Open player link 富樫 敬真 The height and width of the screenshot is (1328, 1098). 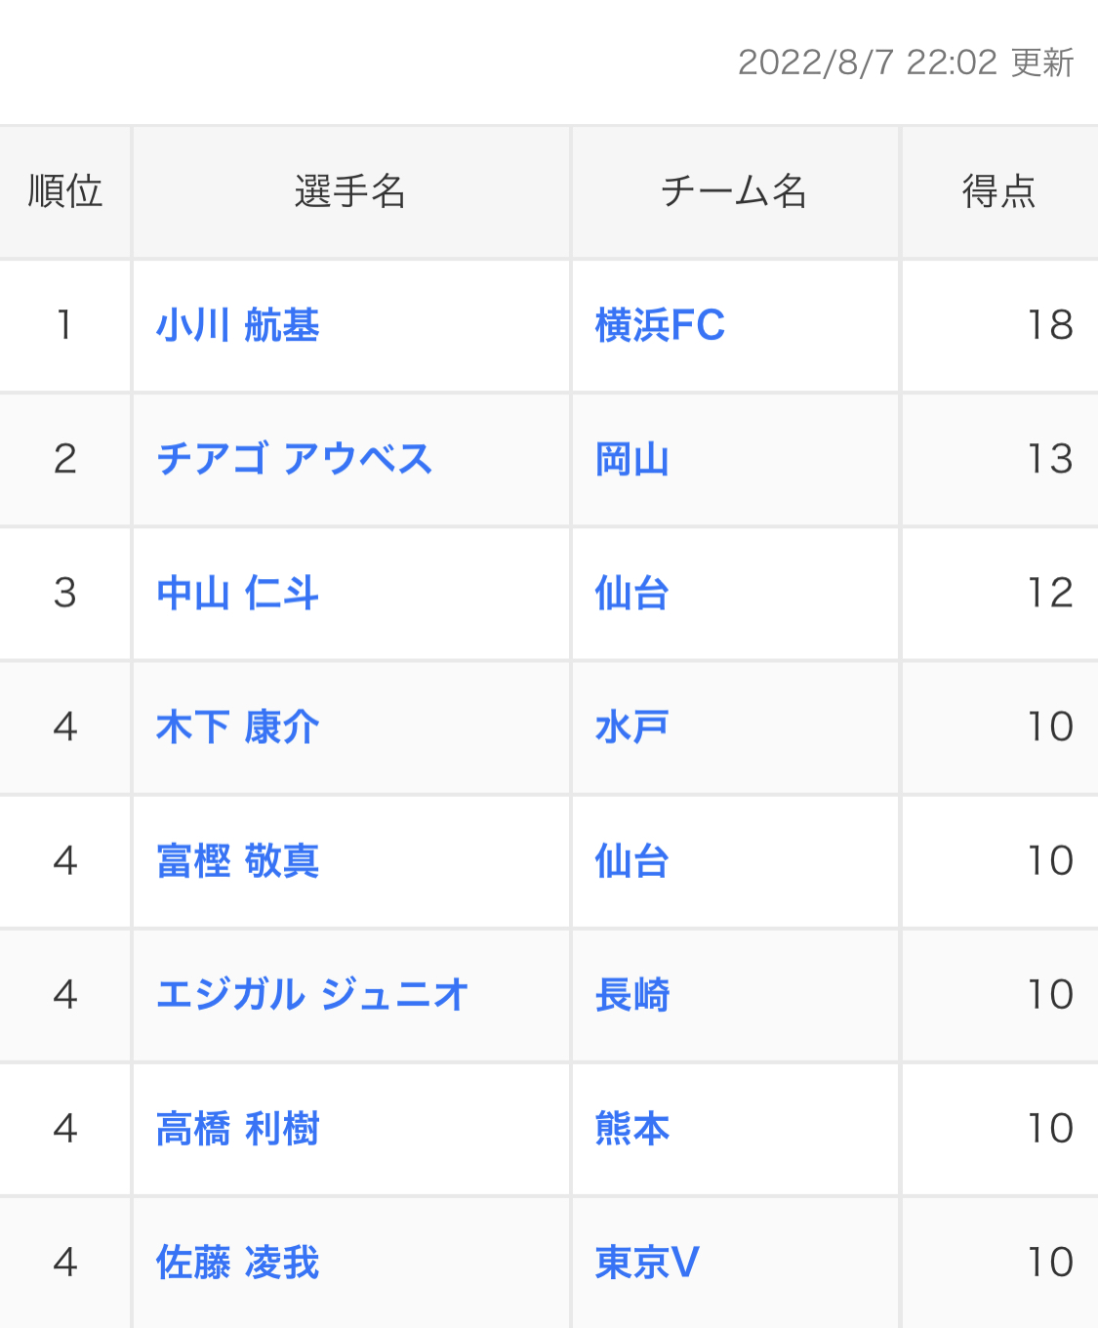[x=237, y=860]
